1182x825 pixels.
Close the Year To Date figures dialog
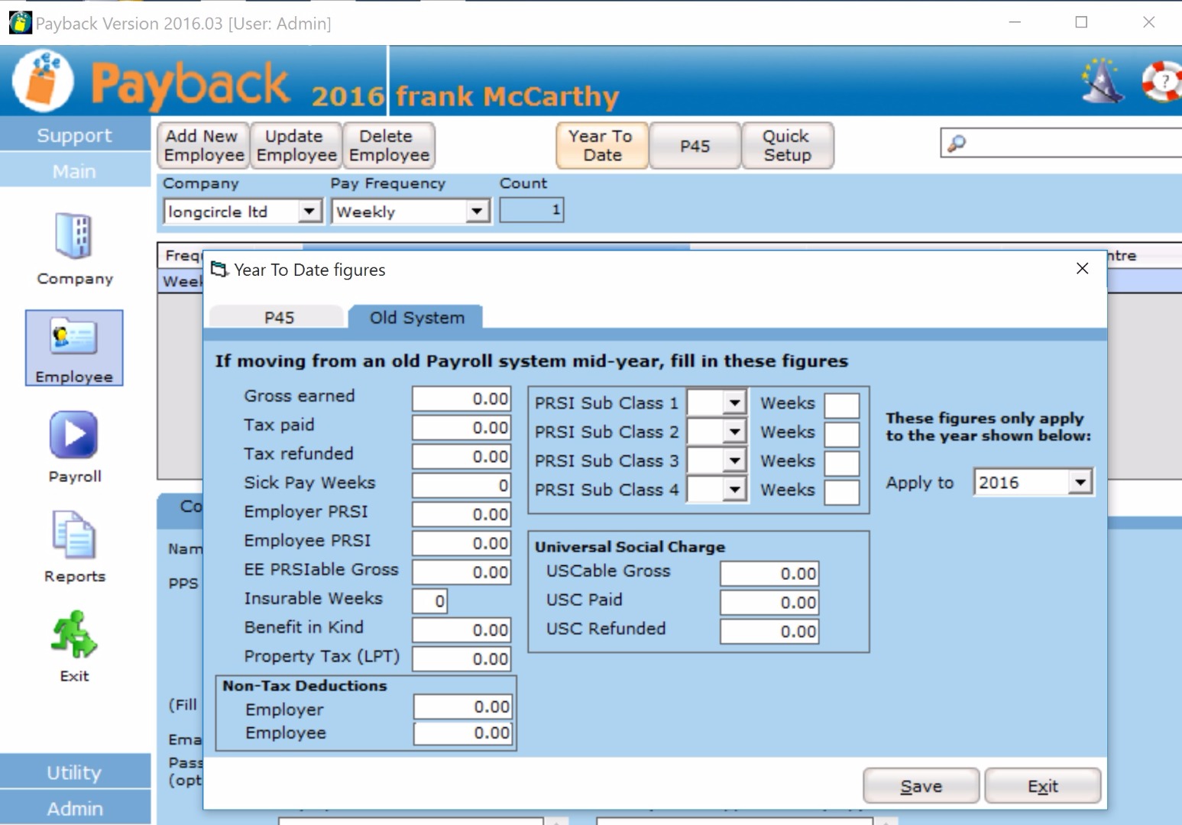click(1082, 268)
